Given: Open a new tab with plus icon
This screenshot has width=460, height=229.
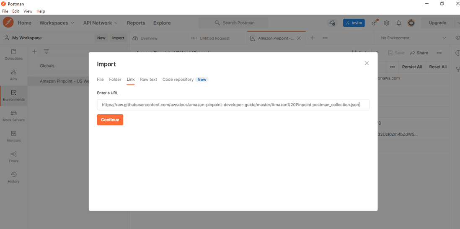Looking at the screenshot, I should coord(313,38).
